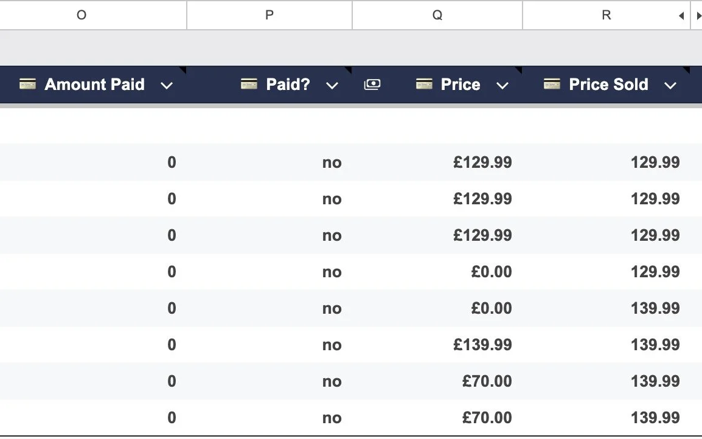Select the banknote icon between Paid? and Price

point(372,85)
